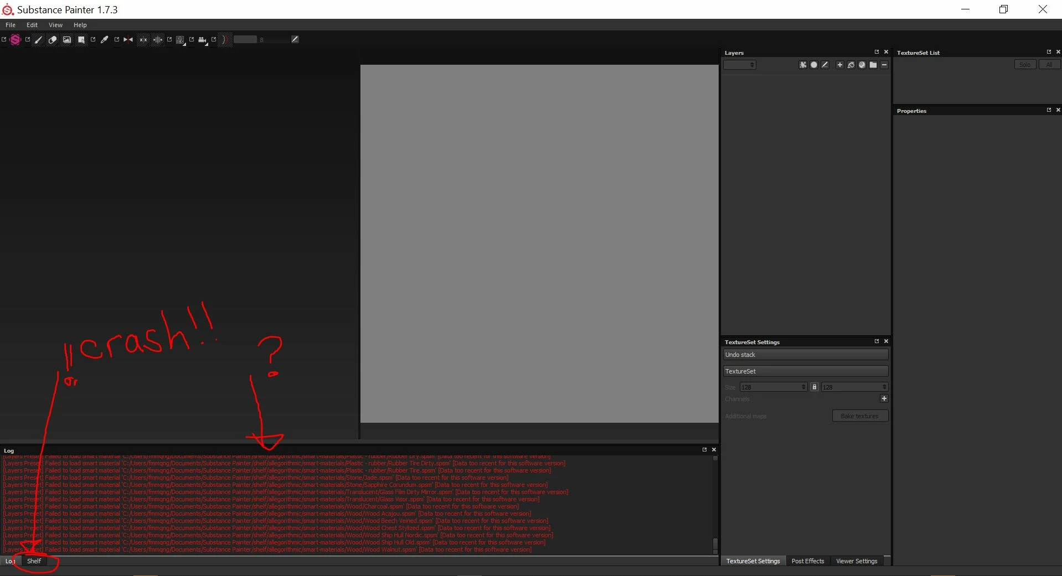Open the camera options dropdown
Screen dimensions: 1062x576
point(203,40)
